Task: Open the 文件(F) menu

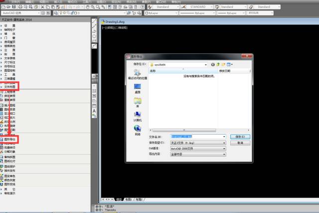Action: pyautogui.click(x=15, y=1)
